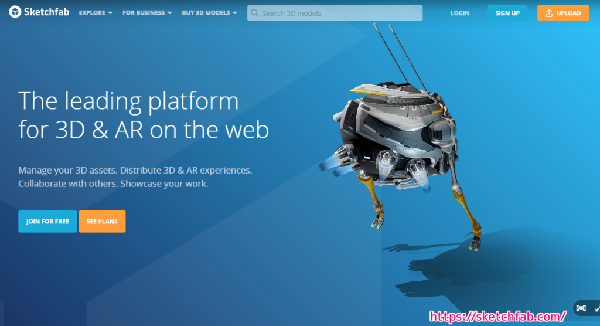Click the Sketchfab wordmark text
This screenshot has height=326, width=600.
[x=46, y=12]
